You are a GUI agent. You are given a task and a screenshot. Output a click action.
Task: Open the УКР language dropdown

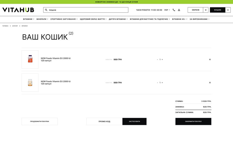click(x=167, y=10)
